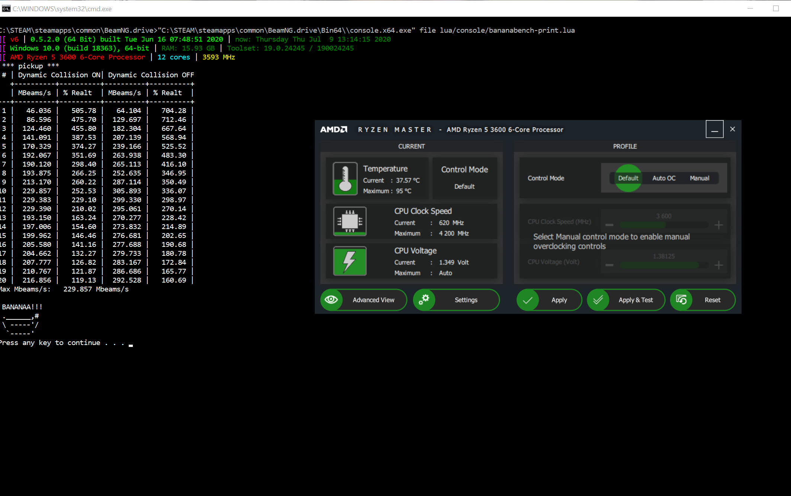791x496 pixels.
Task: Switch control mode to Manual
Action: (699, 178)
